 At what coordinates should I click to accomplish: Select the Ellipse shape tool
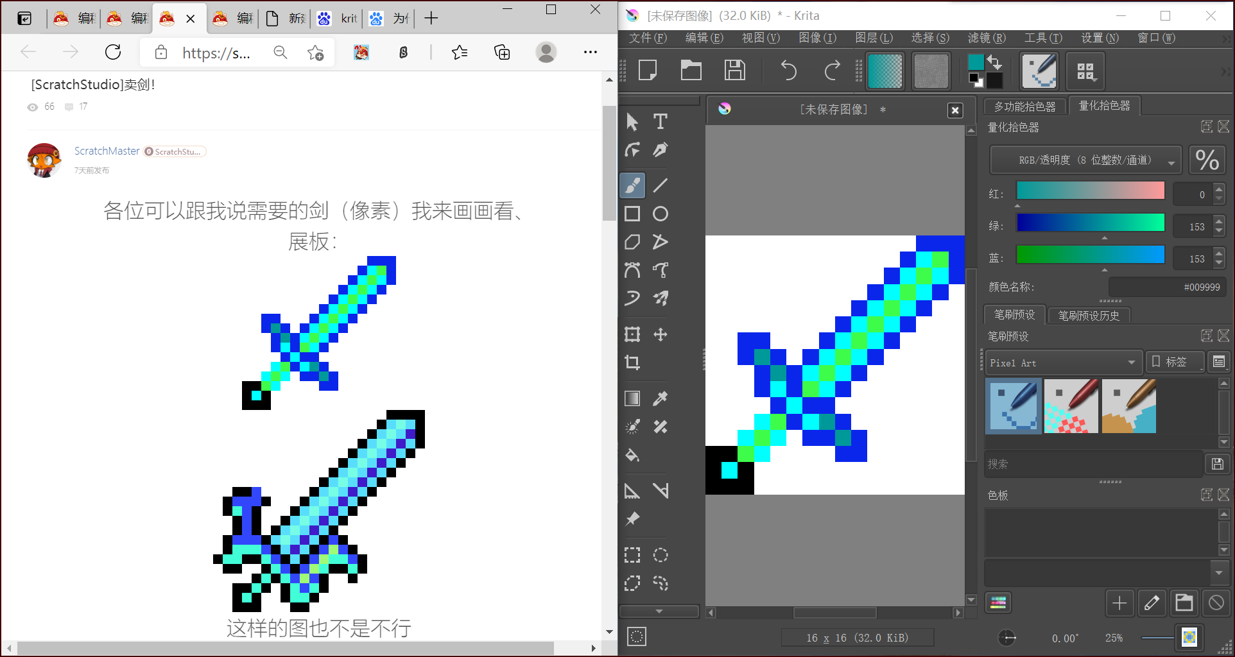pyautogui.click(x=661, y=214)
